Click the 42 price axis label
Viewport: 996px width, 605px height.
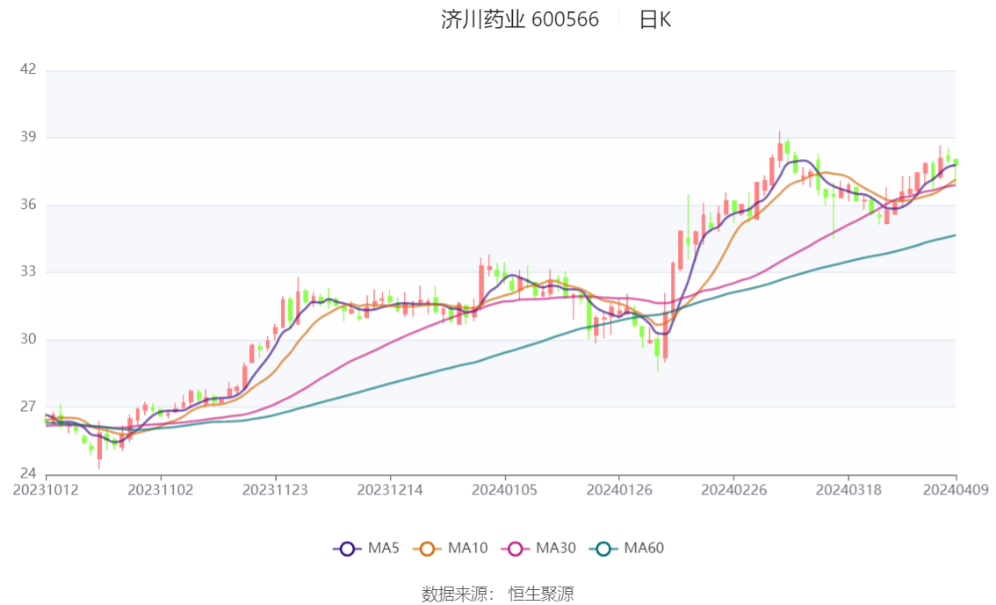pos(28,69)
